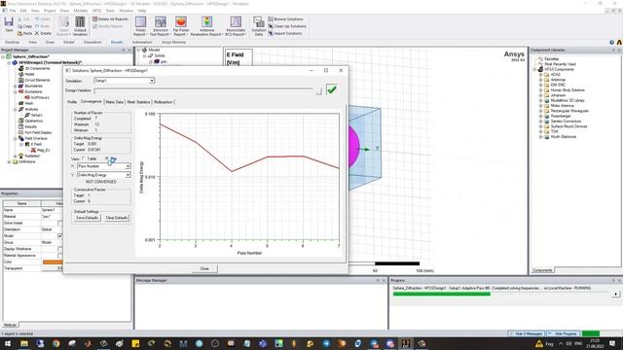This screenshot has height=350, width=623.
Task: Click the Hide Progress button
Action: pyautogui.click(x=563, y=333)
